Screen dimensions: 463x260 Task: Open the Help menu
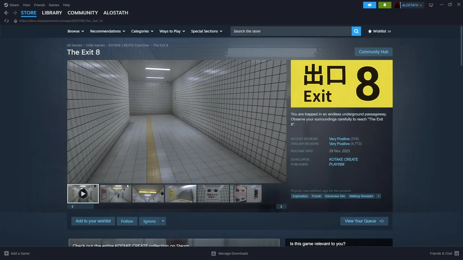(67, 5)
